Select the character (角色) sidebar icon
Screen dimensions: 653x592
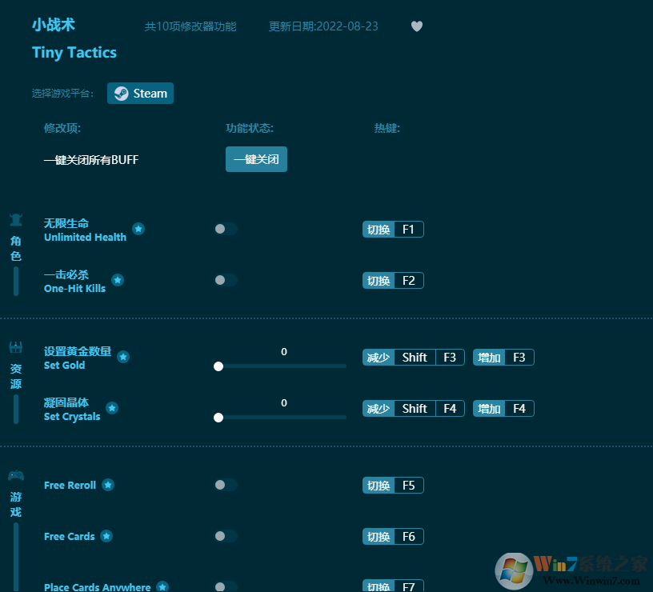(14, 218)
